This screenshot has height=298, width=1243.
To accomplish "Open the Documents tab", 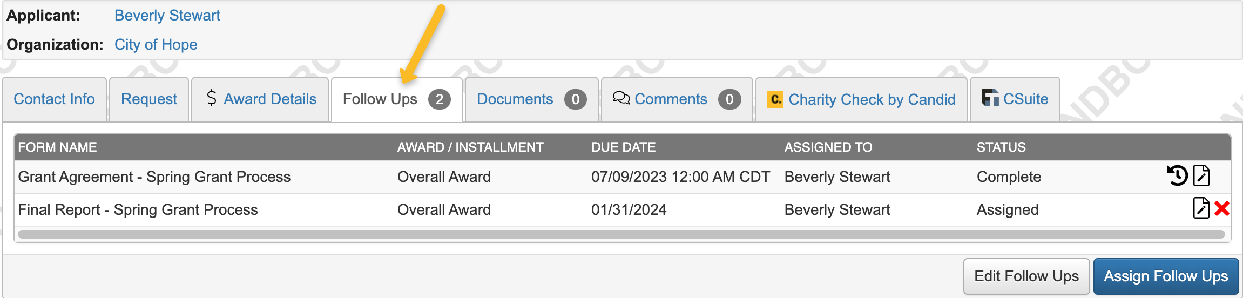I will click(531, 99).
